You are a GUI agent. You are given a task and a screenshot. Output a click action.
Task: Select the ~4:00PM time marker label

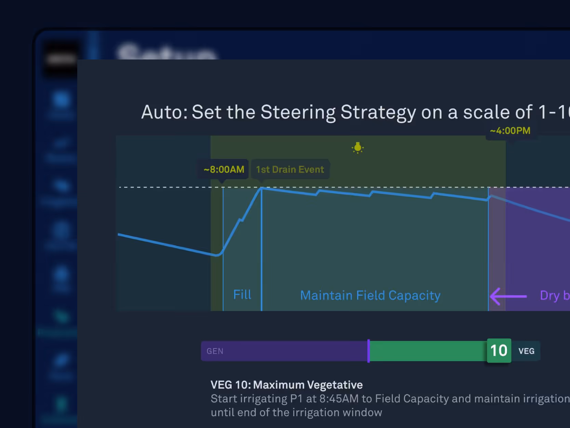(x=510, y=131)
